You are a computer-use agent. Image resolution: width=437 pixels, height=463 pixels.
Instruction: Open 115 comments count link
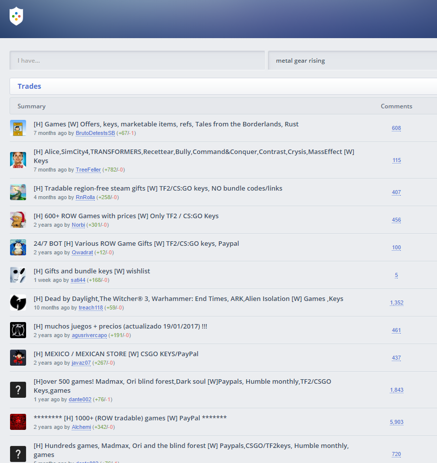pos(396,161)
